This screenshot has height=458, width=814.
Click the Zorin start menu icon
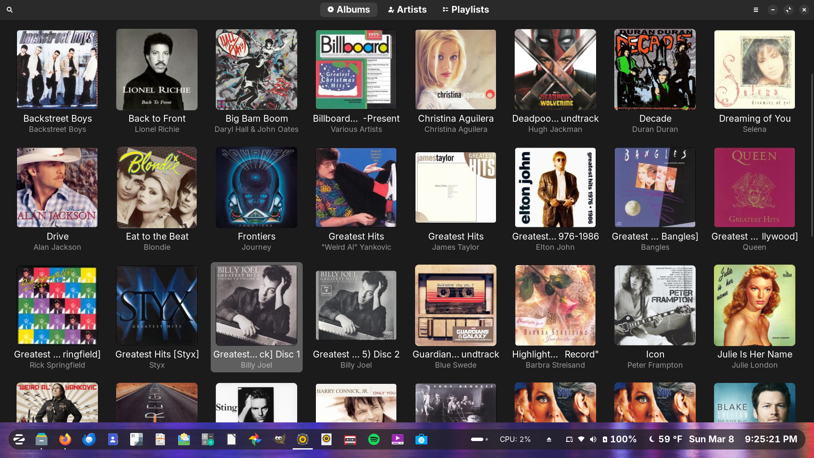[x=19, y=439]
